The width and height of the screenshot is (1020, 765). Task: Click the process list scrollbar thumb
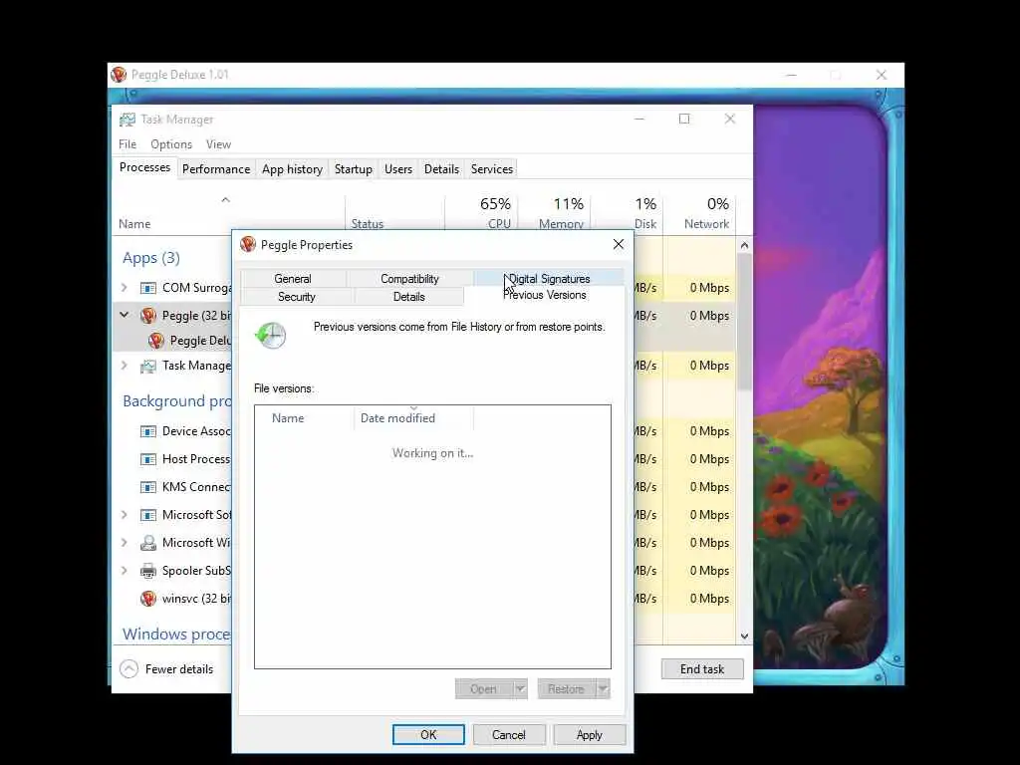click(x=744, y=322)
